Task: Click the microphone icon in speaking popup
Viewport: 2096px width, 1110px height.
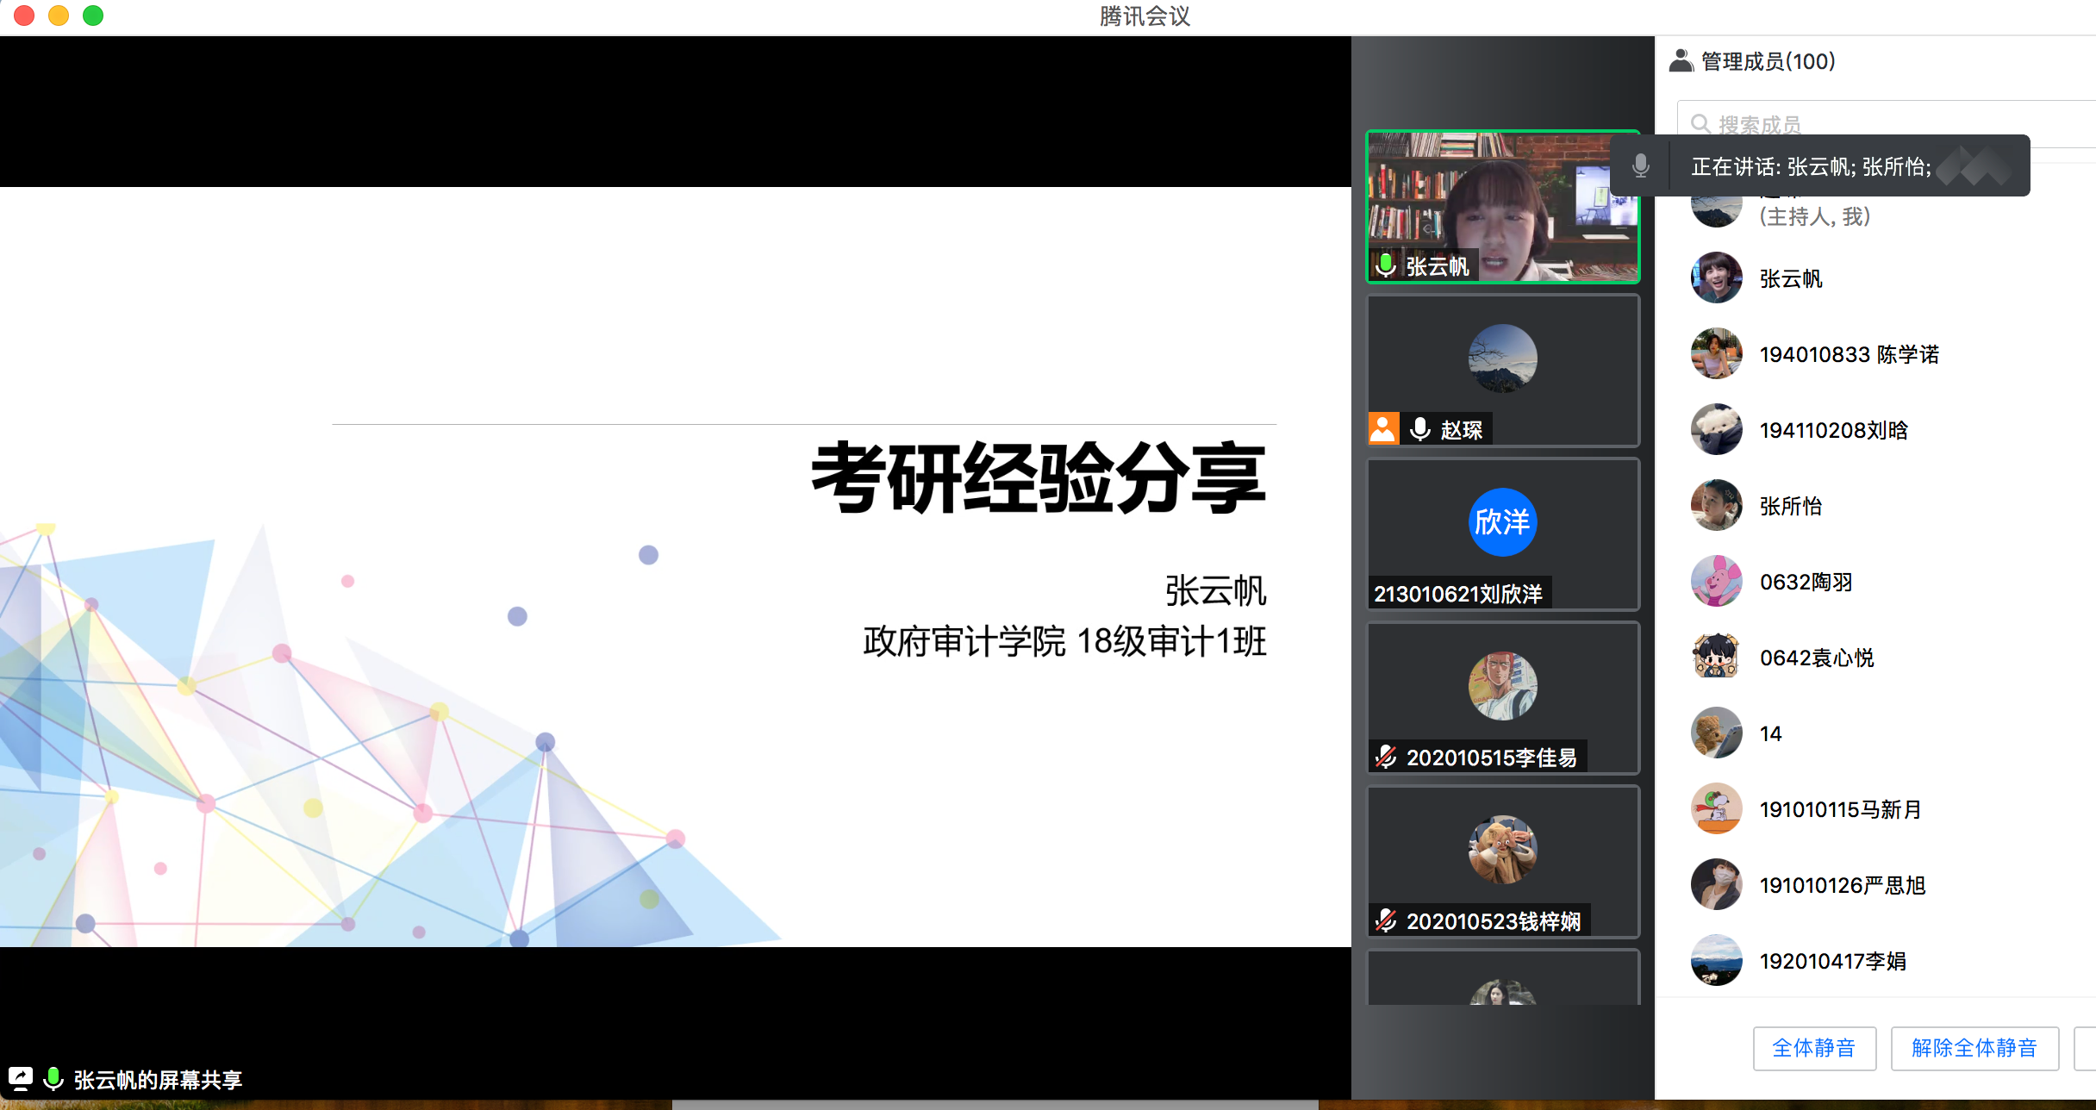Action: coord(1641,165)
